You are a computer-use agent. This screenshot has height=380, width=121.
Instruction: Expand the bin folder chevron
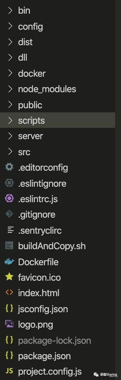pos(10,11)
